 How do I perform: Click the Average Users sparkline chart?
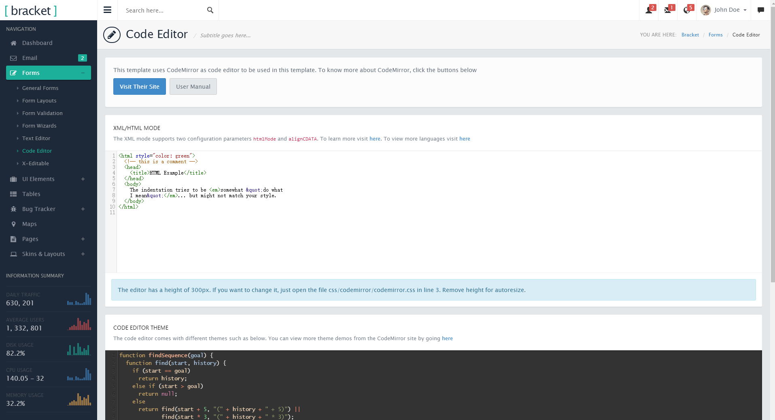click(79, 324)
